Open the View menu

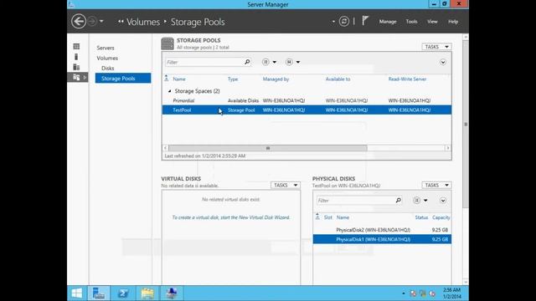[x=432, y=22]
